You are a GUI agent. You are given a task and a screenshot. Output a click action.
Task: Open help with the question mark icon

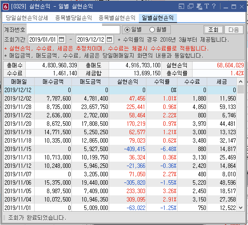click(214, 6)
